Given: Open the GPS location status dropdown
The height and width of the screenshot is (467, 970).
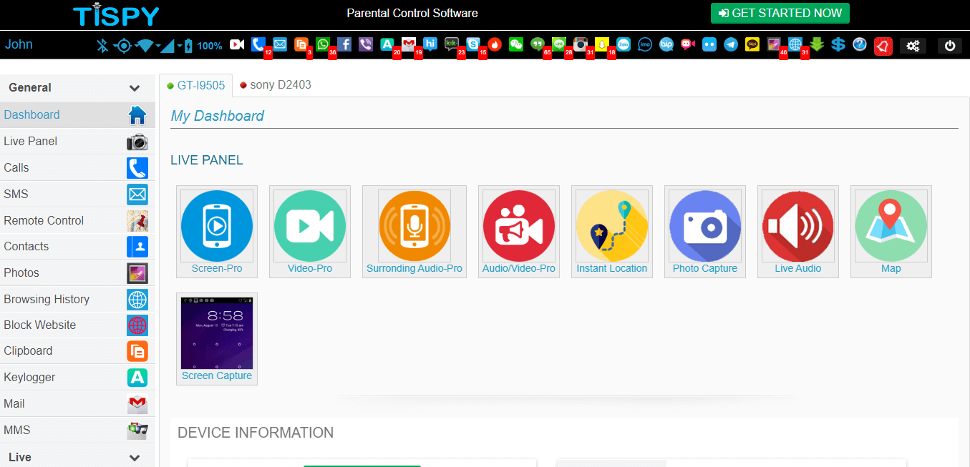Looking at the screenshot, I should 123,46.
